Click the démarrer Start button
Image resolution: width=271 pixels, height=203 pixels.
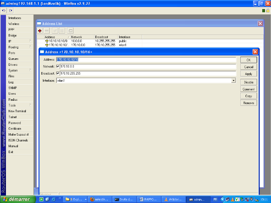tap(18, 199)
